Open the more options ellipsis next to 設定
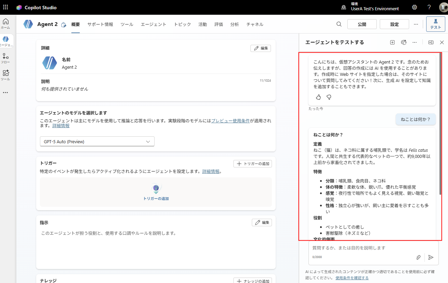This screenshot has width=448, height=283. [416, 24]
